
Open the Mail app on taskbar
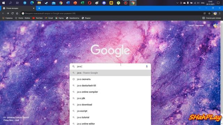click(54, 3)
